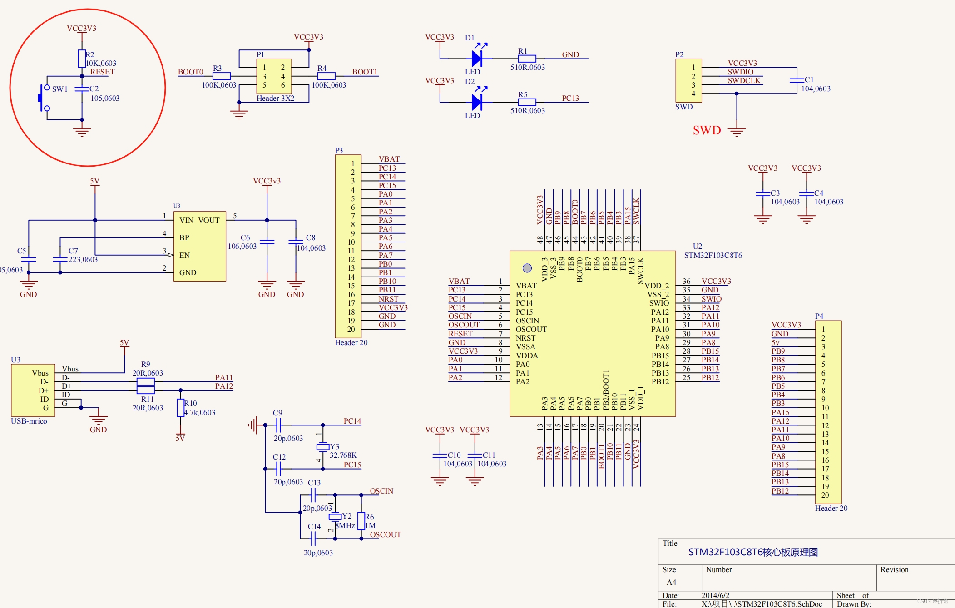Select the C1 capacitor near P2

coord(797,80)
